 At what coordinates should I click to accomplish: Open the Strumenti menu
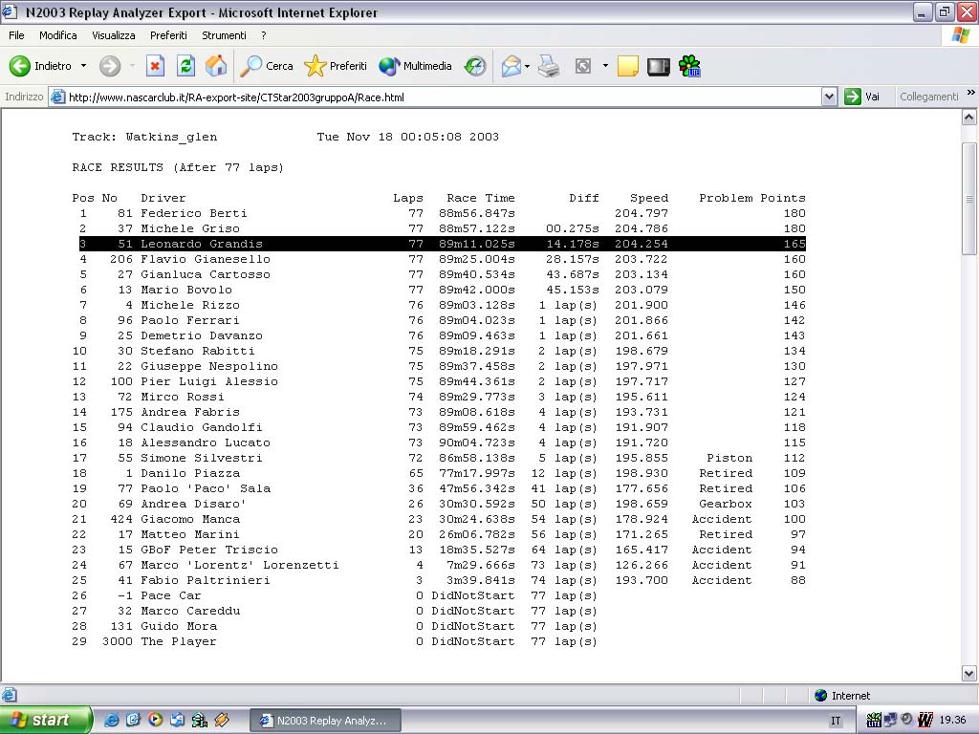point(224,35)
